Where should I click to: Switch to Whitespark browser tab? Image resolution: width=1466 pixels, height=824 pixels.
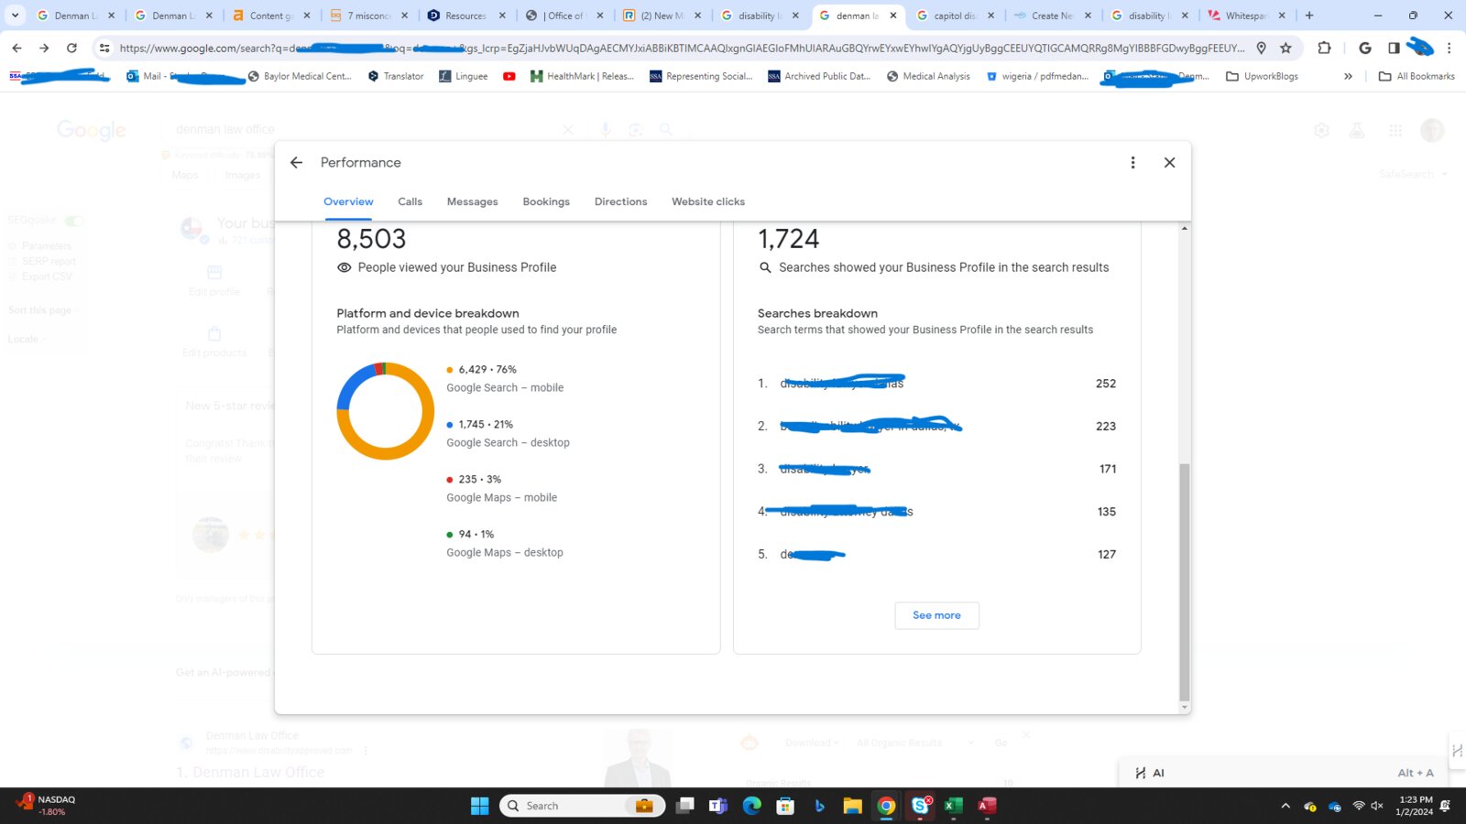(1247, 16)
